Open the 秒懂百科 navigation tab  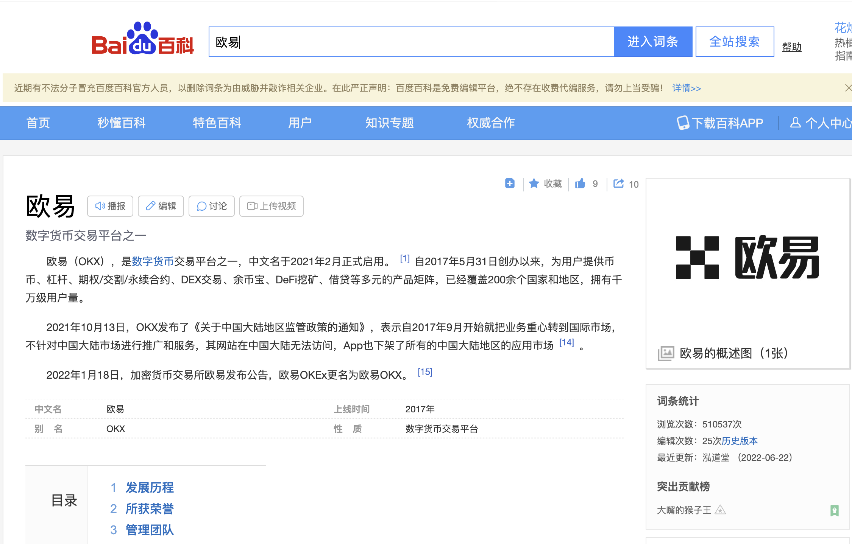pos(121,123)
